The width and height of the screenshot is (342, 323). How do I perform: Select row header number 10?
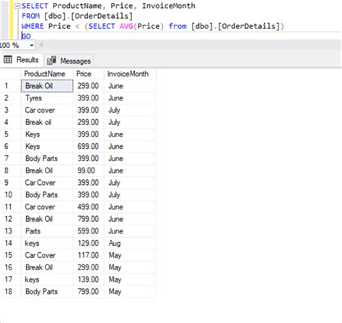click(10, 195)
